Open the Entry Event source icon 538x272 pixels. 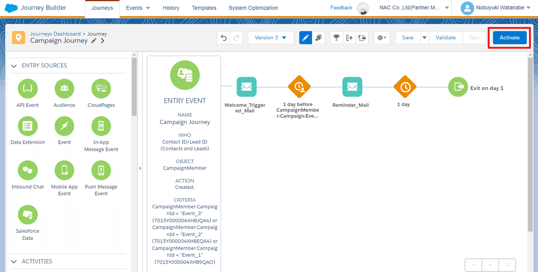click(184, 75)
